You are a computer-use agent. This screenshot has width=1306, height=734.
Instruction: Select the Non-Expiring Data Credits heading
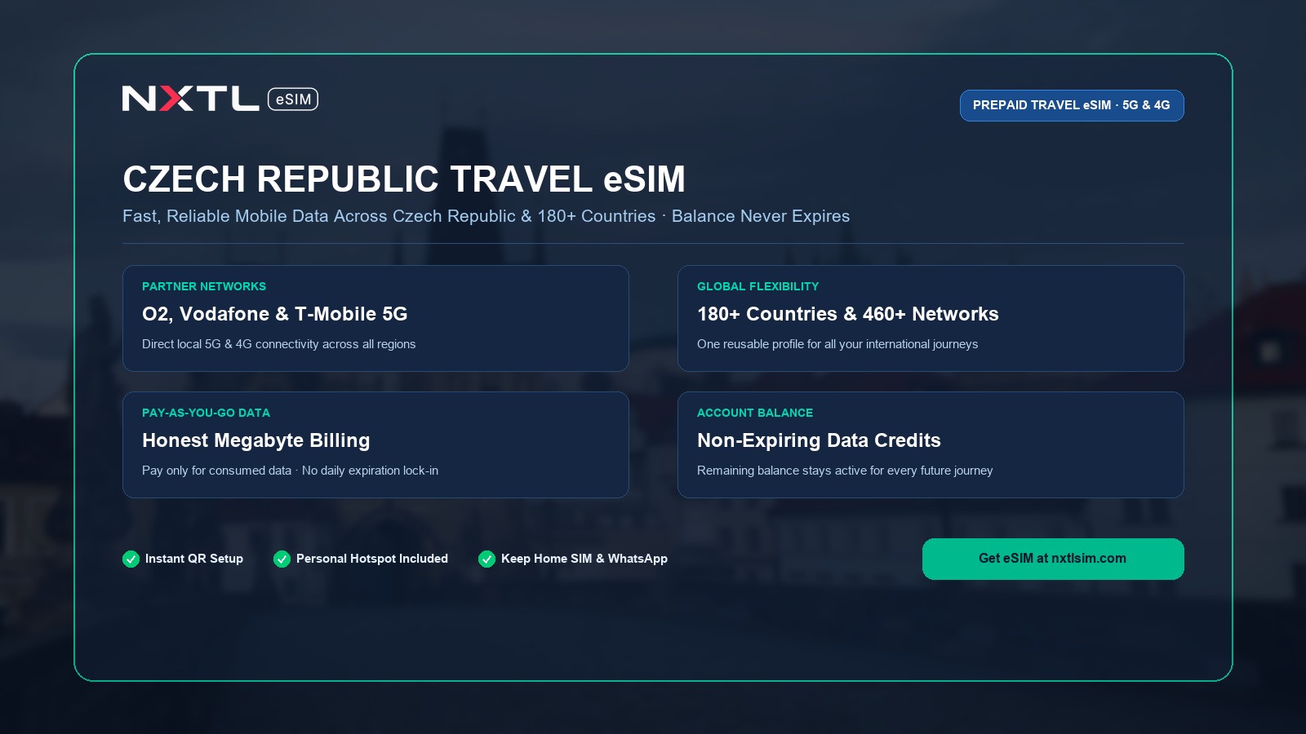click(x=819, y=440)
